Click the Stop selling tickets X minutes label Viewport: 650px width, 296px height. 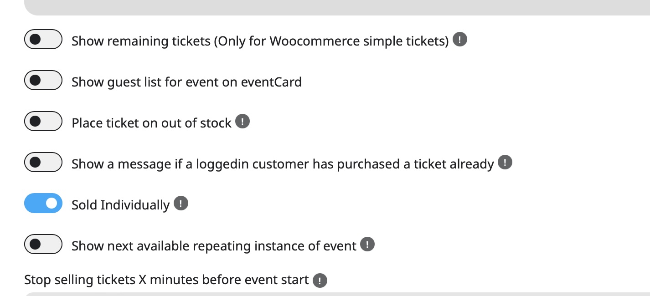tap(166, 280)
